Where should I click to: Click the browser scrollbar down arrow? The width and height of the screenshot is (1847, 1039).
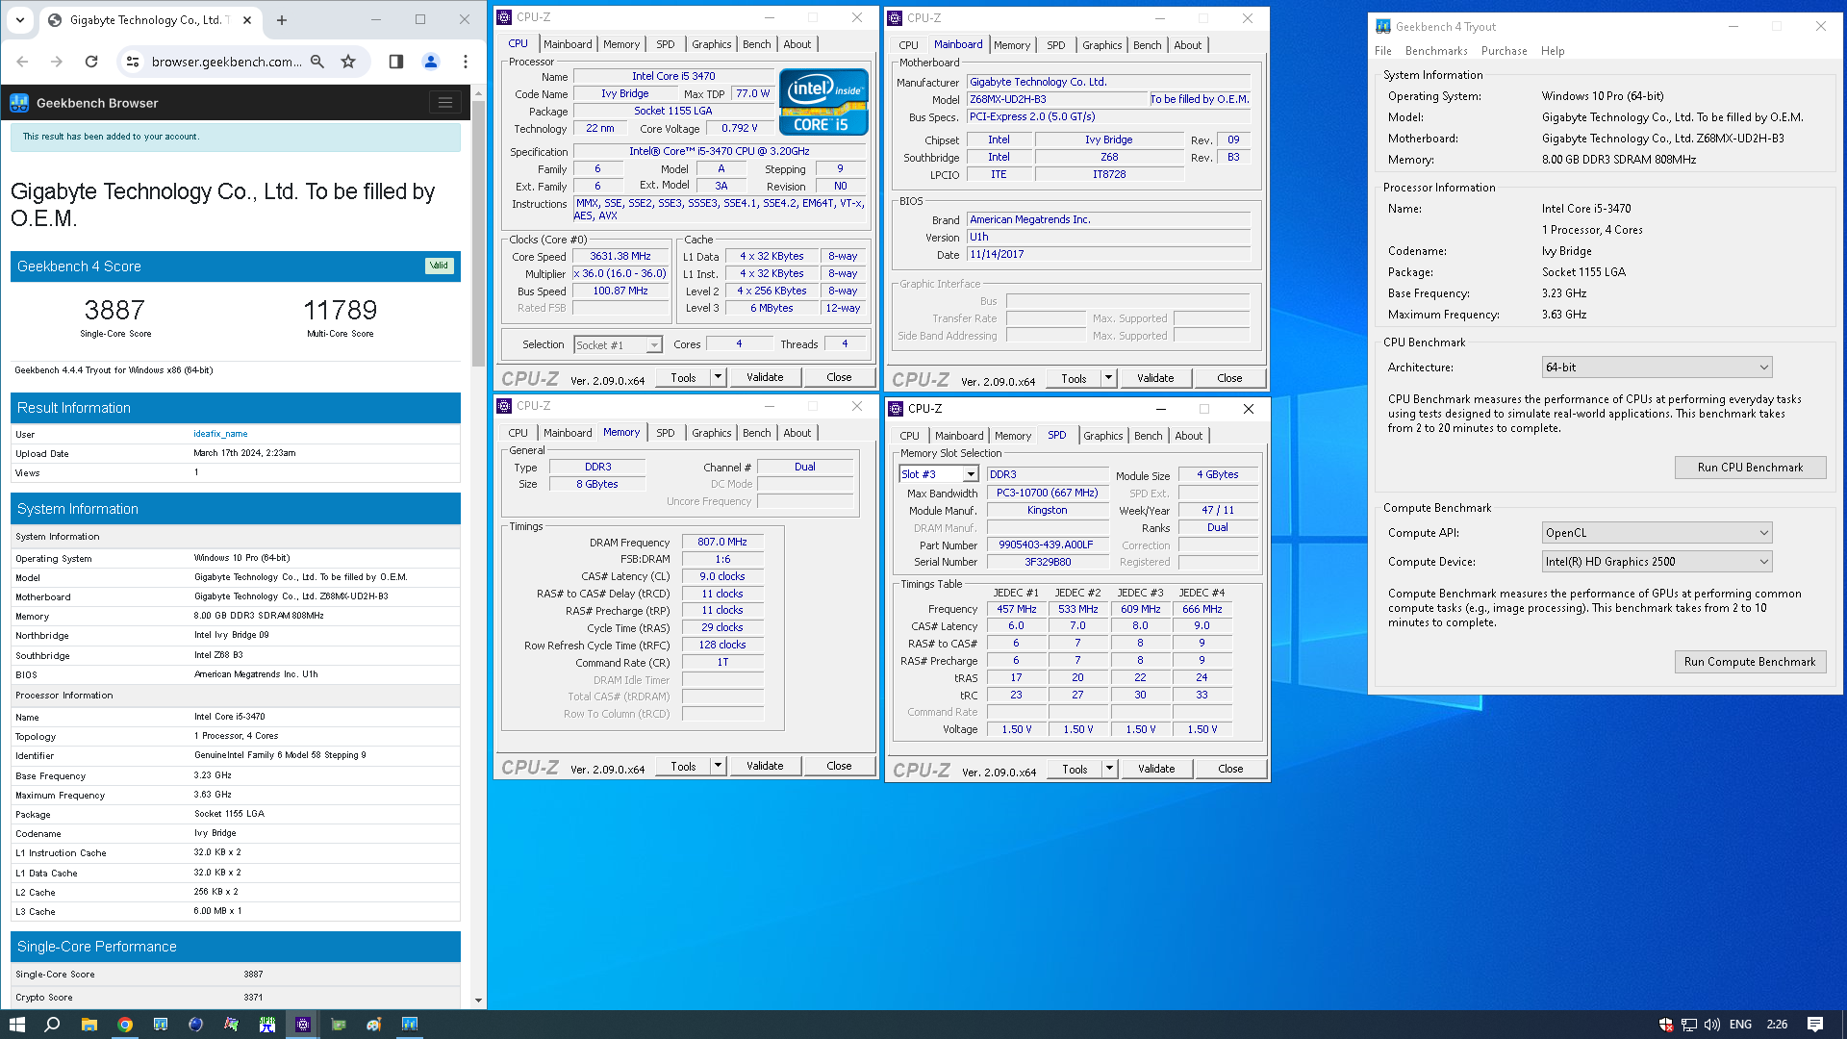(x=478, y=1001)
